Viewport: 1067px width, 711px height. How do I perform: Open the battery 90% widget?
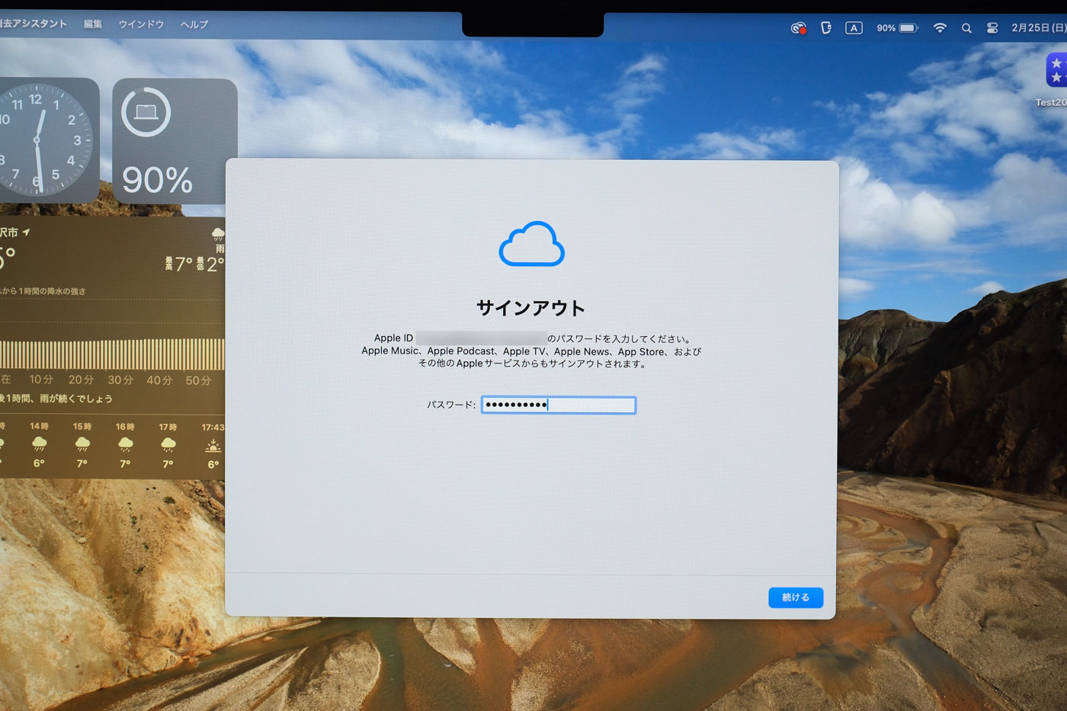(175, 141)
